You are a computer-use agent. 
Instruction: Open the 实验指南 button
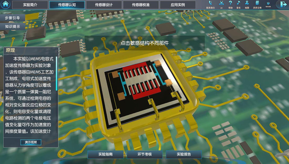click(105, 155)
